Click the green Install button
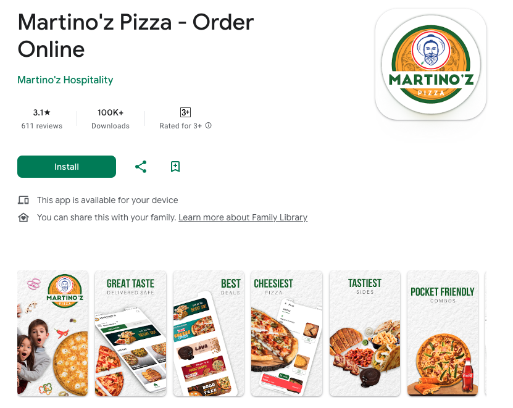Viewport: 513px width, 408px height. pos(67,167)
